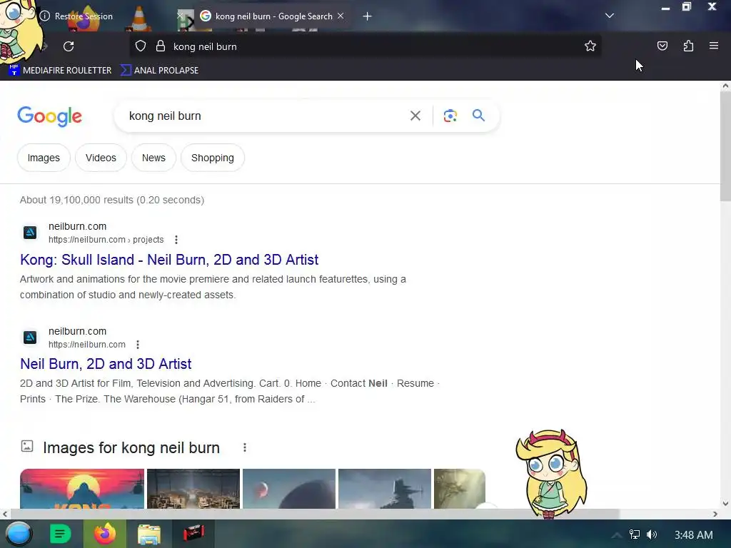Reload the page with the refresh icon
Image resolution: width=731 pixels, height=548 pixels.
click(69, 46)
